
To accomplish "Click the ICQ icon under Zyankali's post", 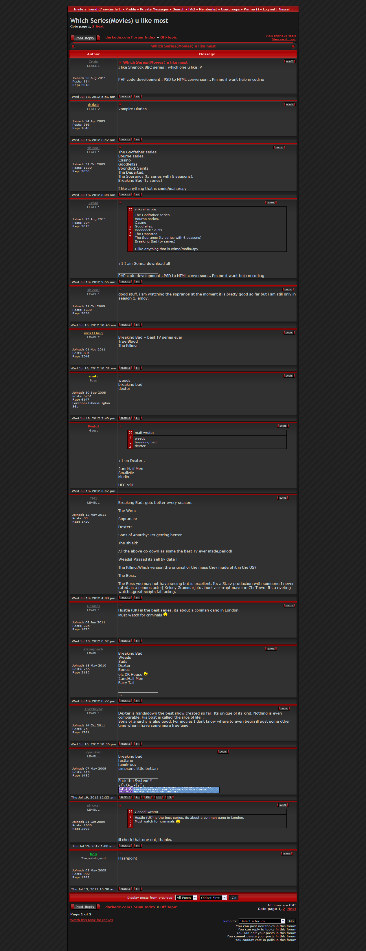I will (169, 797).
